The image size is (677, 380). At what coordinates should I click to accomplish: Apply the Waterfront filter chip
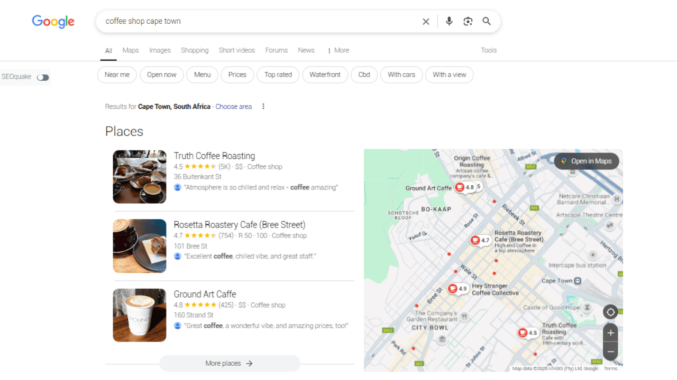coord(325,74)
